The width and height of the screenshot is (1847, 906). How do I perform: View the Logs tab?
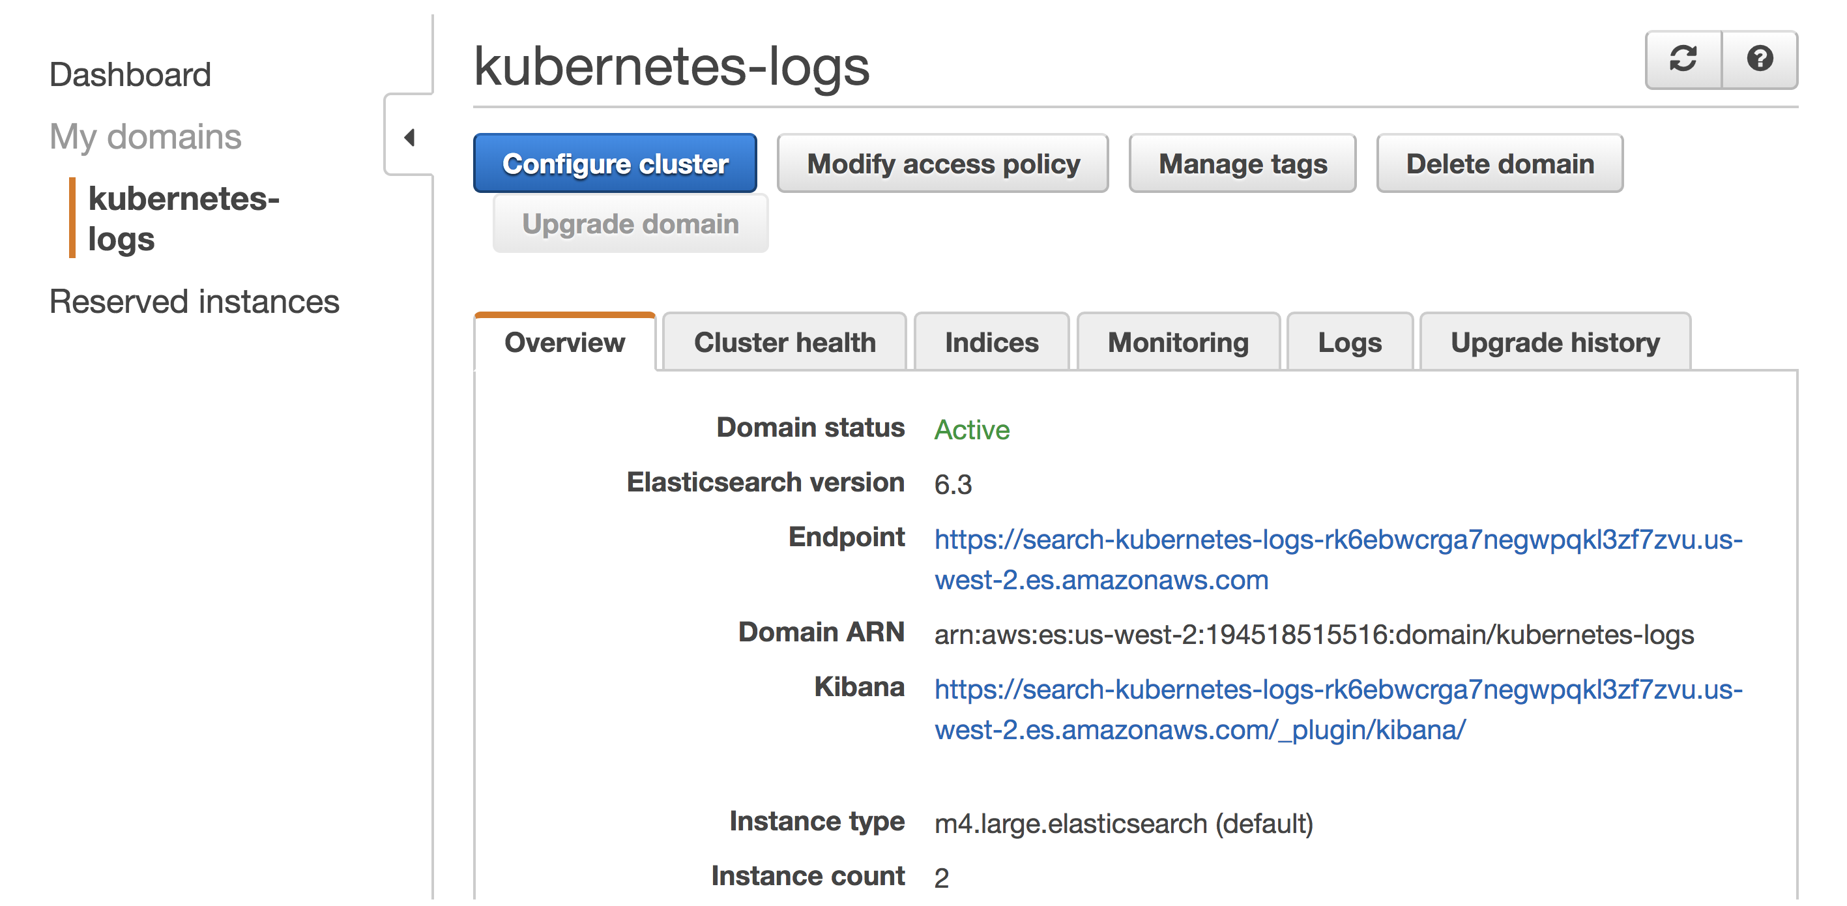1349,342
